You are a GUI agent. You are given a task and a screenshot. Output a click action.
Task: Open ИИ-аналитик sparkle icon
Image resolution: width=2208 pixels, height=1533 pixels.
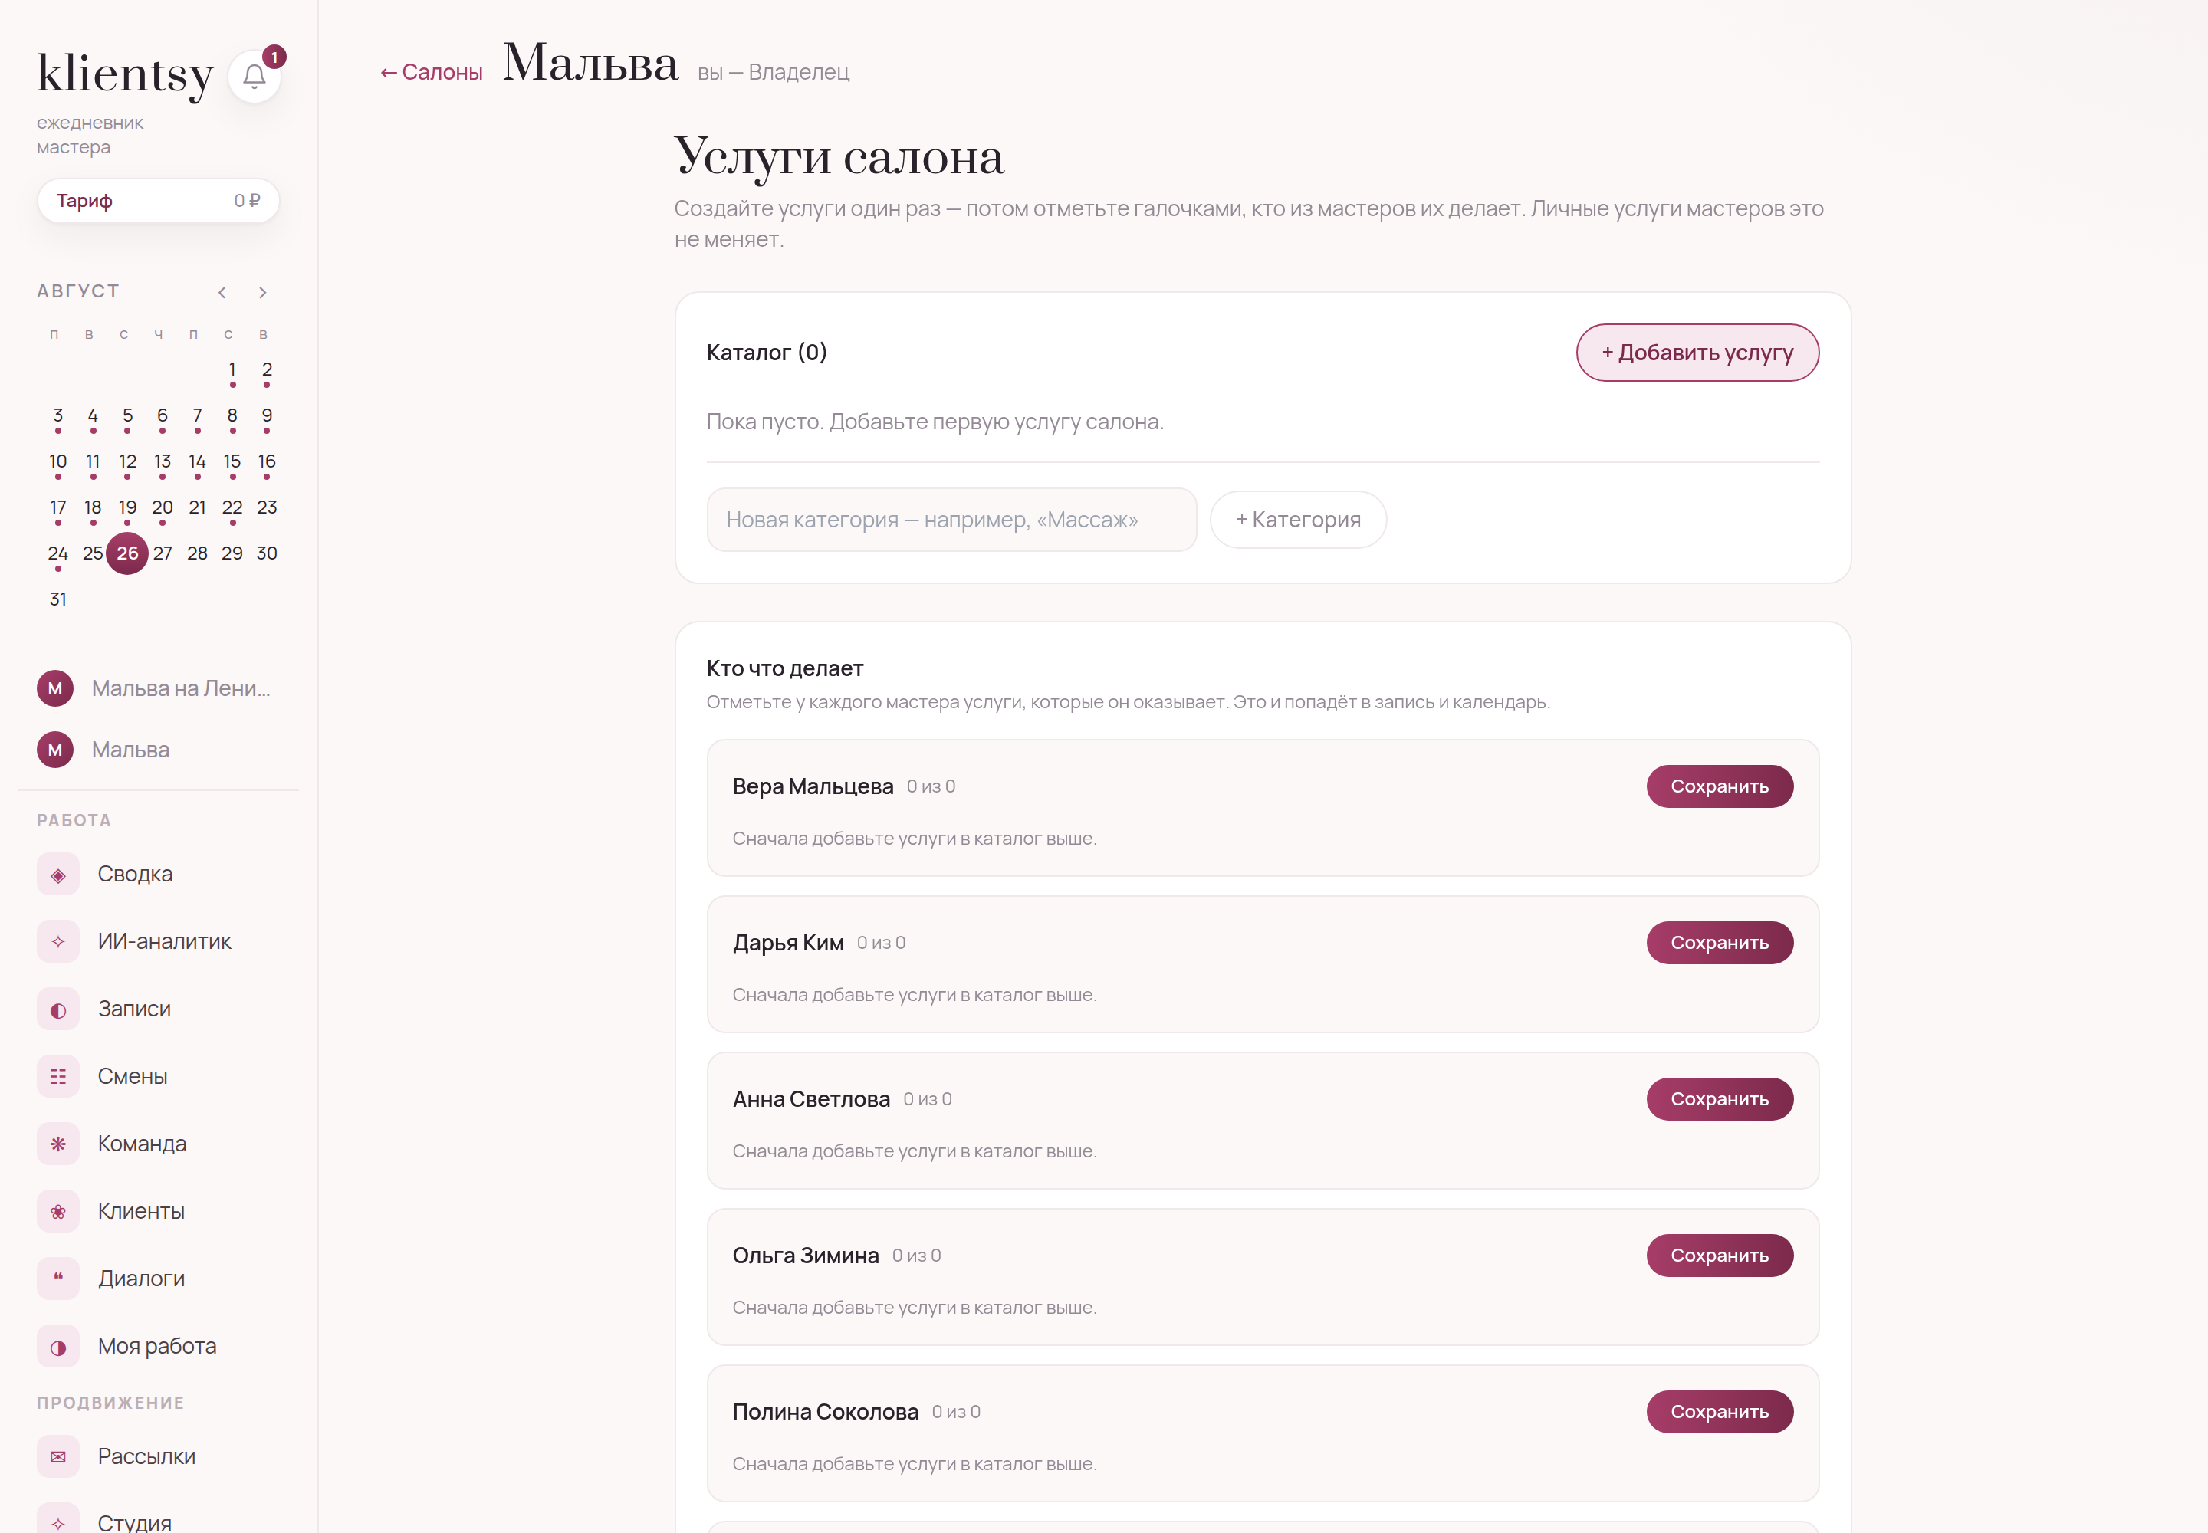pyautogui.click(x=58, y=941)
